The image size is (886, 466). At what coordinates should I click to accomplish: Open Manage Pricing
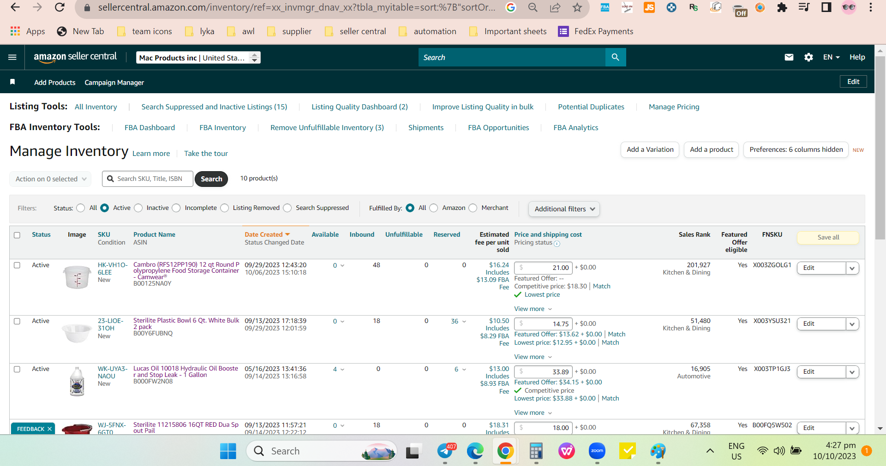point(674,107)
